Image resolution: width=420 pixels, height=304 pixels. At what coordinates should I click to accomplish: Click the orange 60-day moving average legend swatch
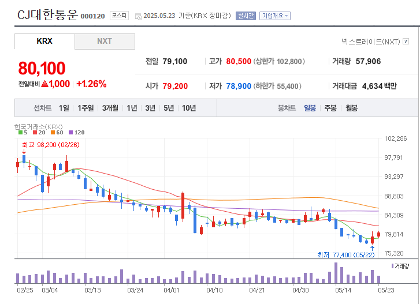(x=53, y=132)
